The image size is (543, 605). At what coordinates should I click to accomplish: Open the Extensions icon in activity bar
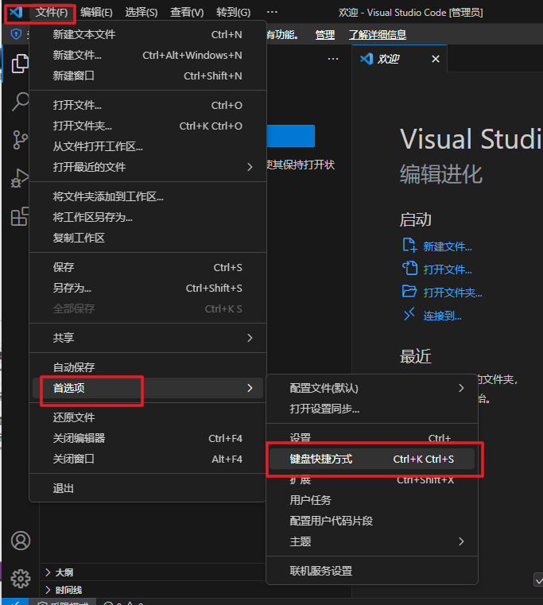pos(20,215)
